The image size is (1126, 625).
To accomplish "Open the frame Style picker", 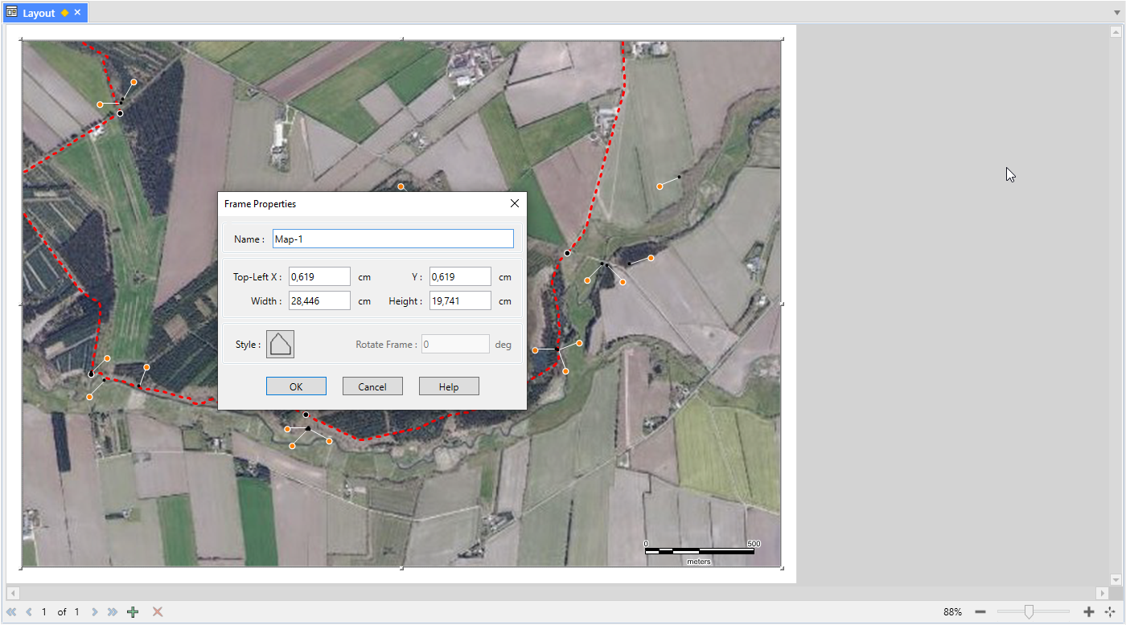I will 280,344.
